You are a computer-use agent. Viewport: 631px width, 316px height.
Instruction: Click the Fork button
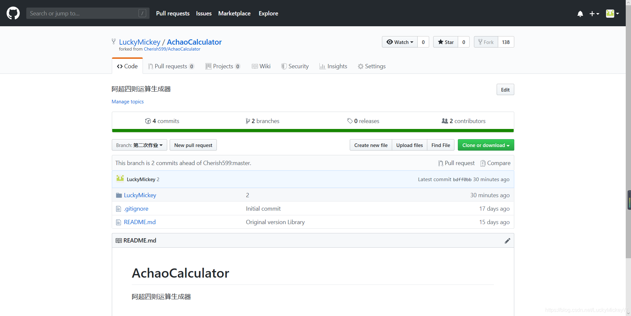pos(486,42)
